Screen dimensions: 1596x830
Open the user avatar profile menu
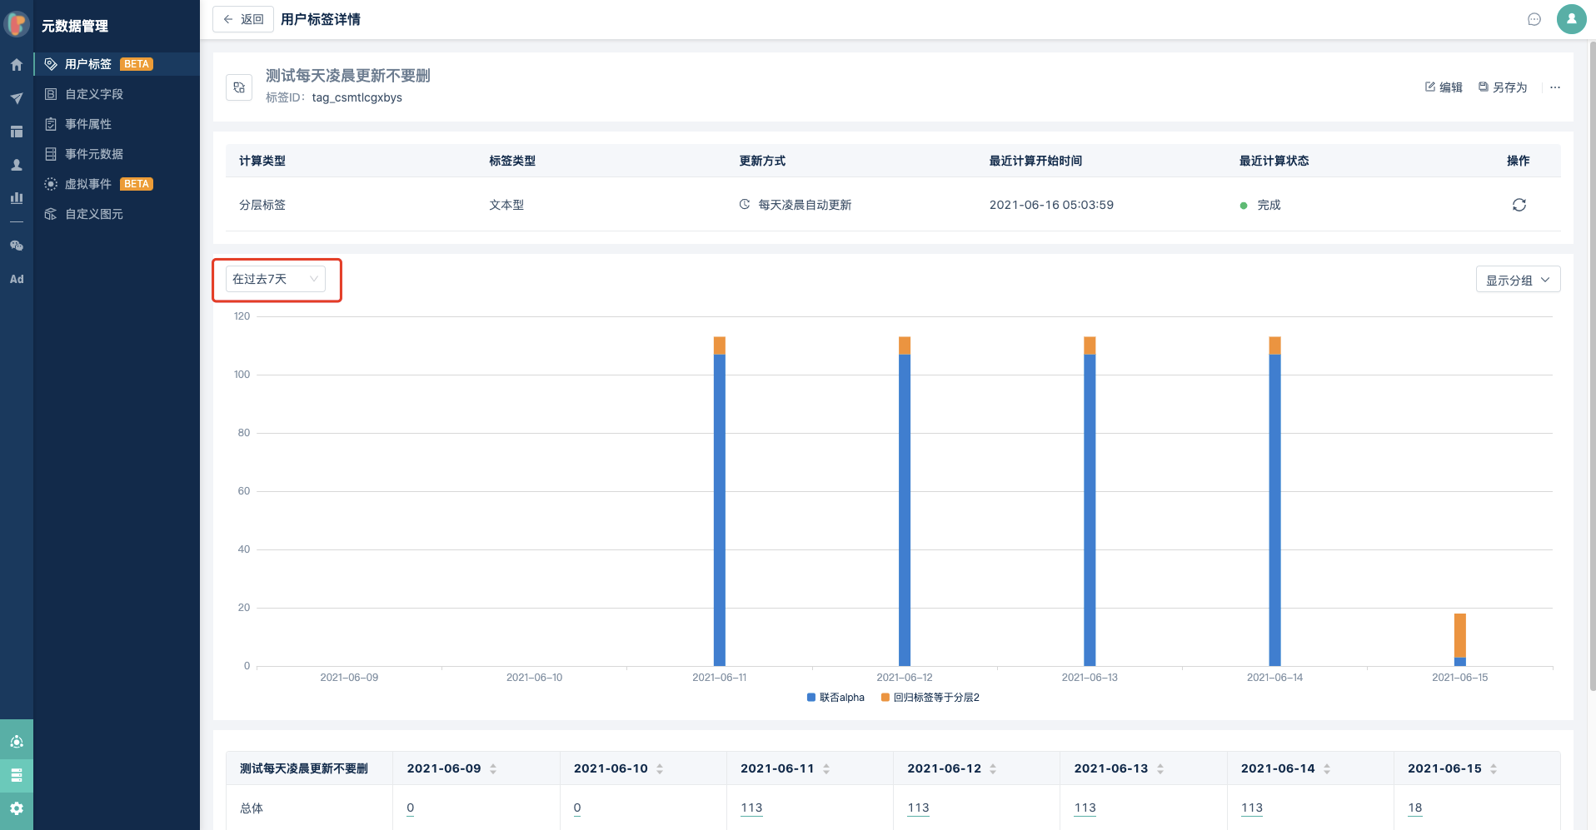click(1571, 19)
